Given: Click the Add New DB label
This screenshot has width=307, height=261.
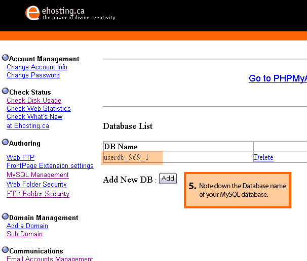Looking at the screenshot, I should (128, 180).
